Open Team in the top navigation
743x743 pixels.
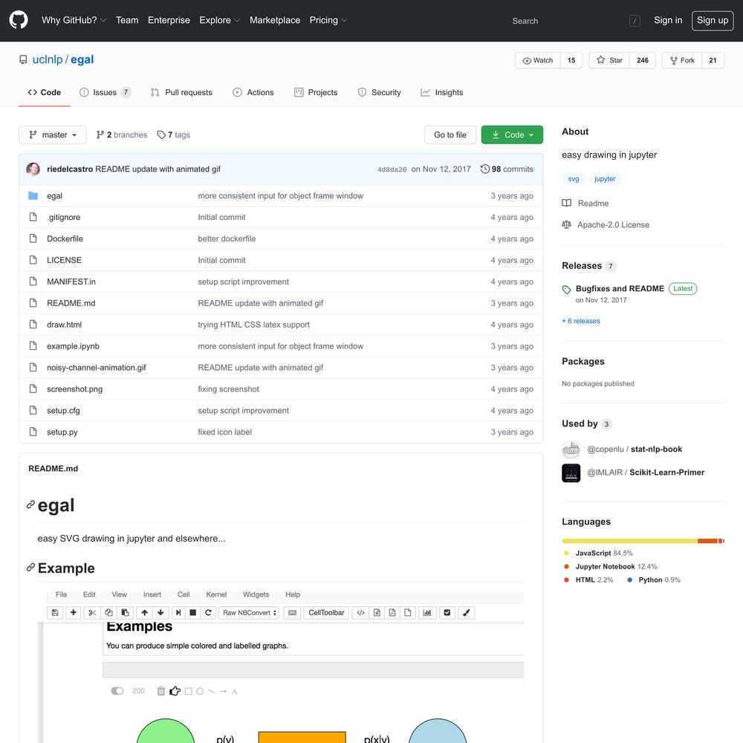[x=127, y=20]
